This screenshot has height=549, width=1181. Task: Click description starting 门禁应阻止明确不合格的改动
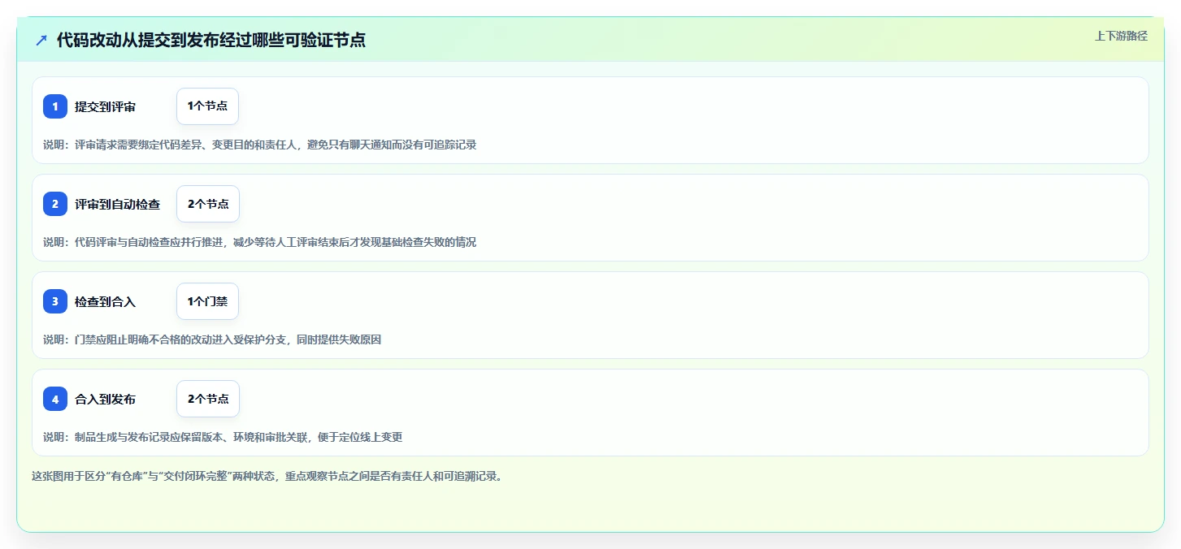coord(212,339)
